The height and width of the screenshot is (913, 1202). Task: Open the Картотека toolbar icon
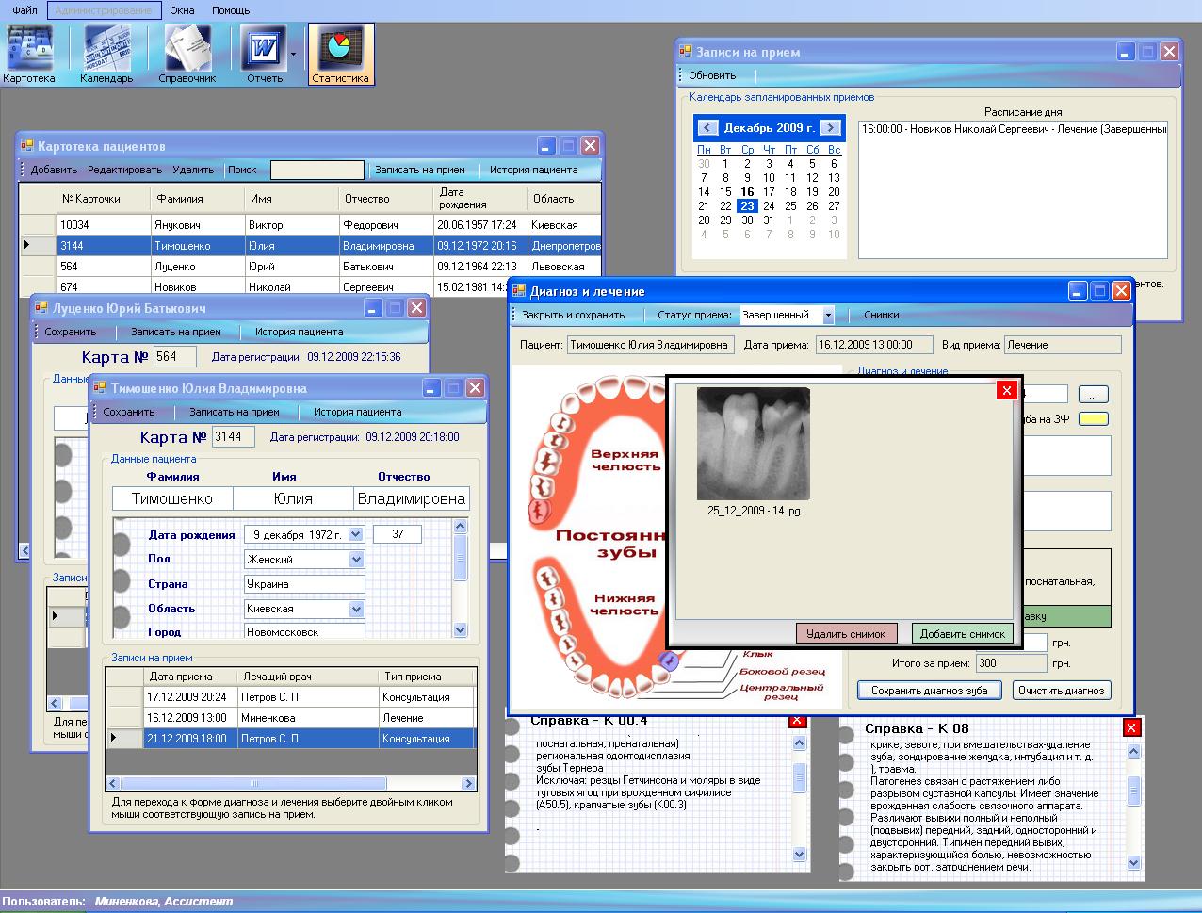click(x=29, y=47)
